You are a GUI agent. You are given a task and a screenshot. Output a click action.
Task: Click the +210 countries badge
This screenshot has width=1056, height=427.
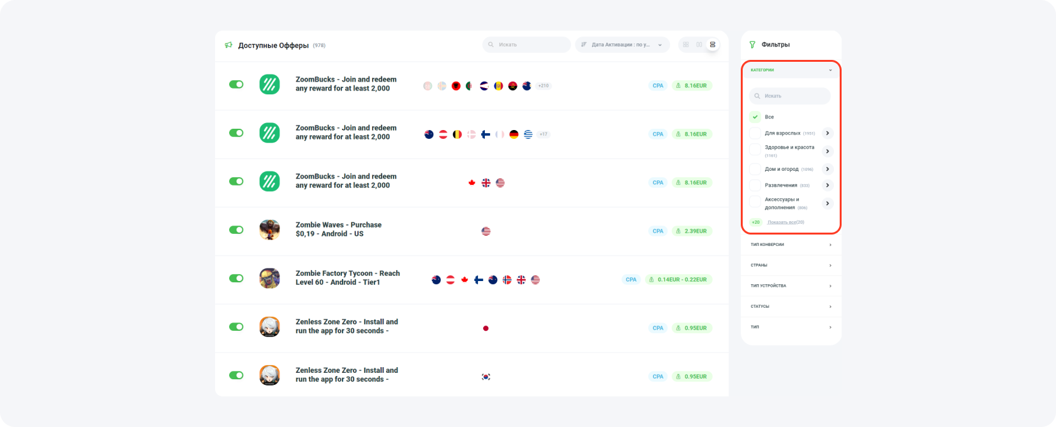coord(543,85)
